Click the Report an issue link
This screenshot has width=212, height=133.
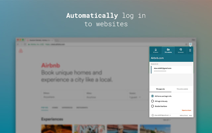(186, 110)
